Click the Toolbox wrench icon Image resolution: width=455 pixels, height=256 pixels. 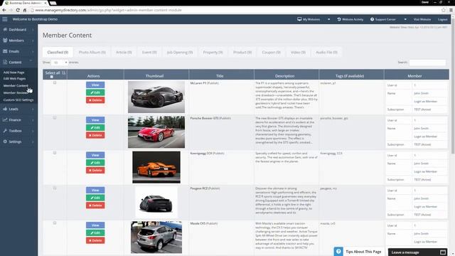5,131
